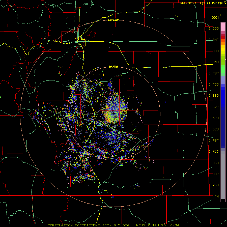The width and height of the screenshot is (227, 227).
Task: Click the 0.573 color scale value
Action: [214, 118]
